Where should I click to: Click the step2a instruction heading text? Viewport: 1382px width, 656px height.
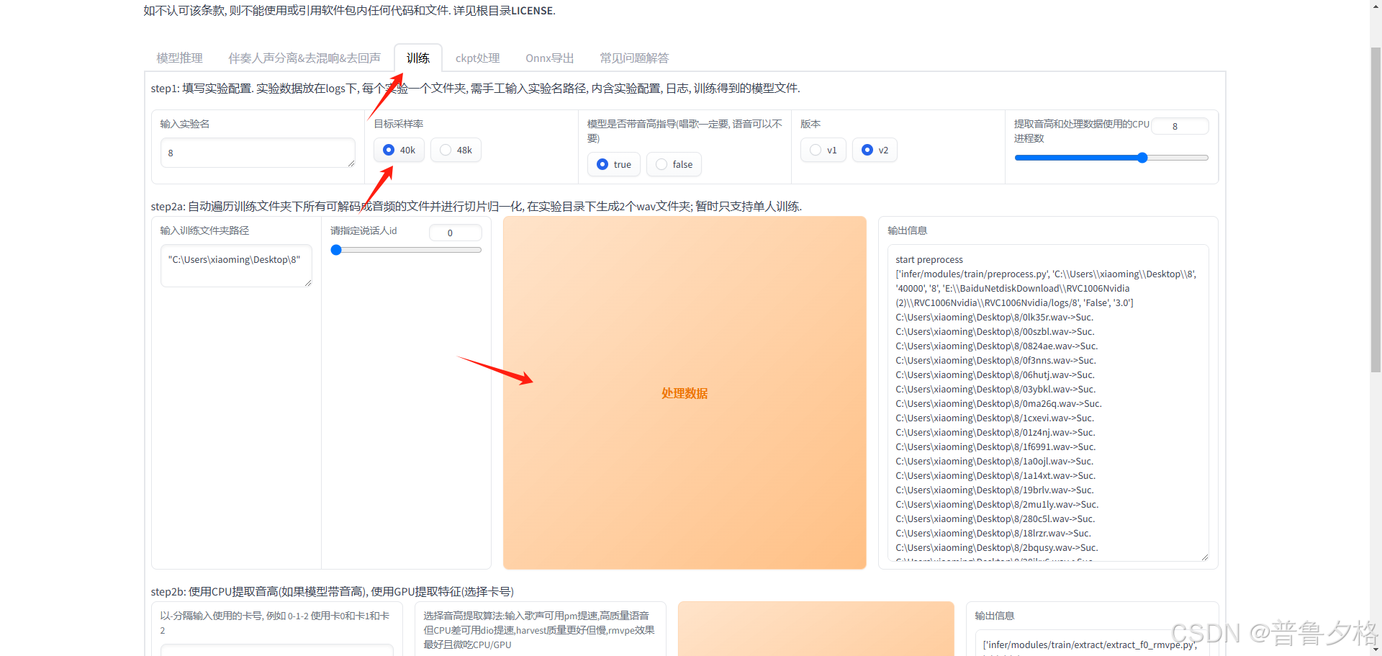[x=476, y=206]
